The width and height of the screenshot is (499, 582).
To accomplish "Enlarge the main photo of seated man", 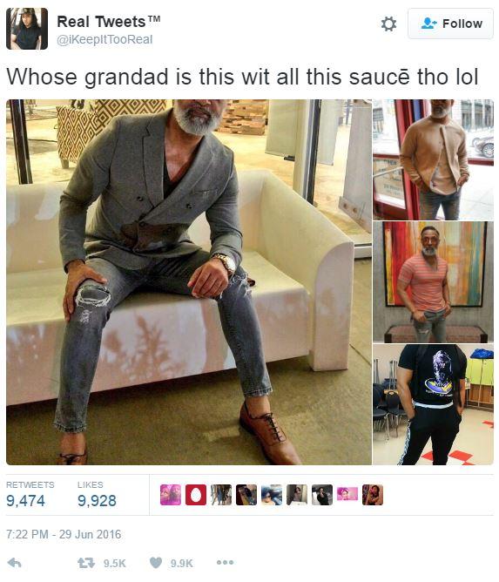I will coord(188,281).
